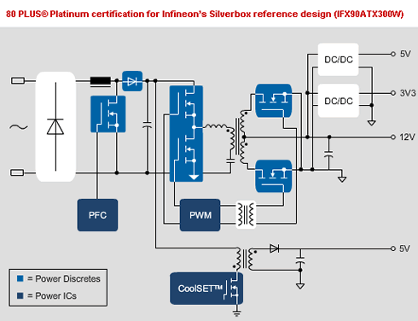
Task: Click the upper AC input terminal
Action: tap(18, 81)
